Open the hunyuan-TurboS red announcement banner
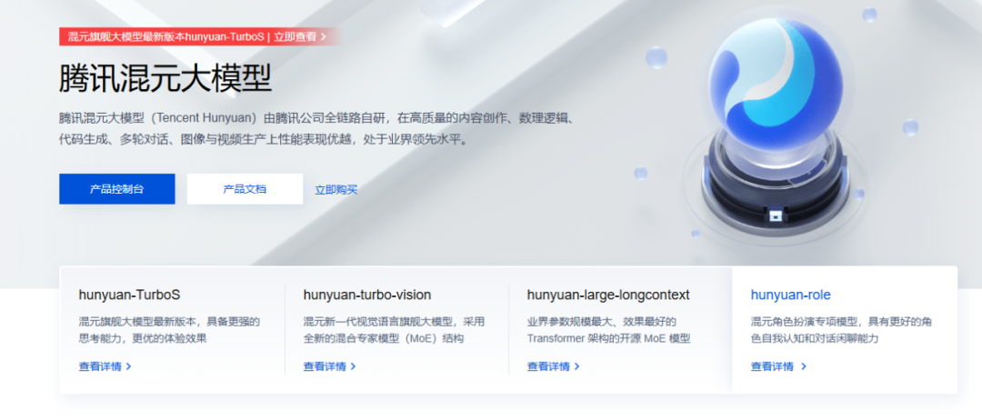 199,37
